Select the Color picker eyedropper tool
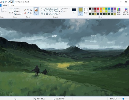Image resolution: width=129 pixels, height=100 pixels. click(28, 13)
